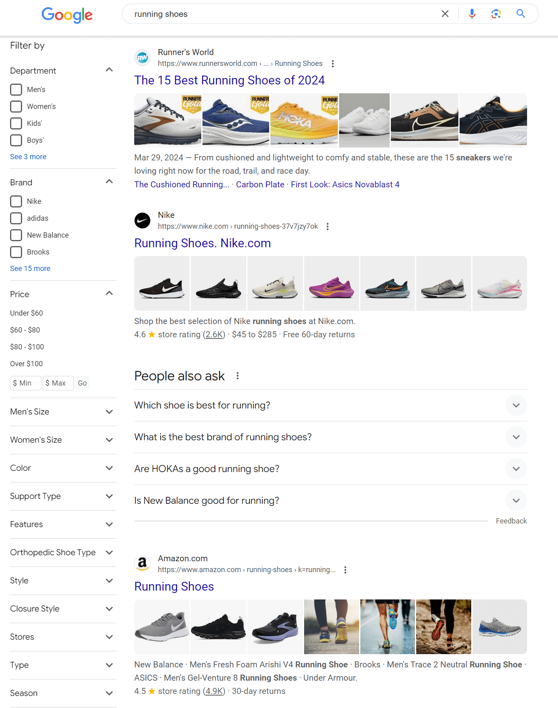
Task: Click See 3 more departments
Action: (x=28, y=157)
